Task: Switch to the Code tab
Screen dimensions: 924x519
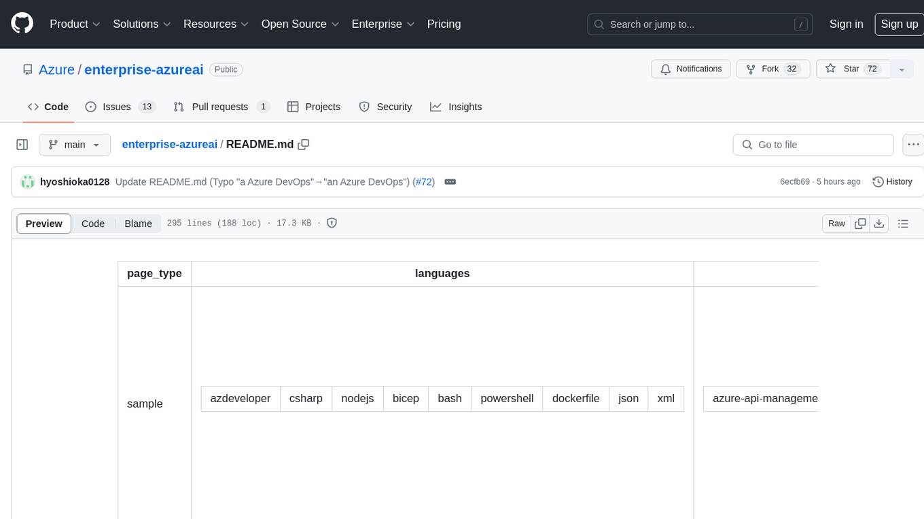Action: pyautogui.click(x=48, y=107)
